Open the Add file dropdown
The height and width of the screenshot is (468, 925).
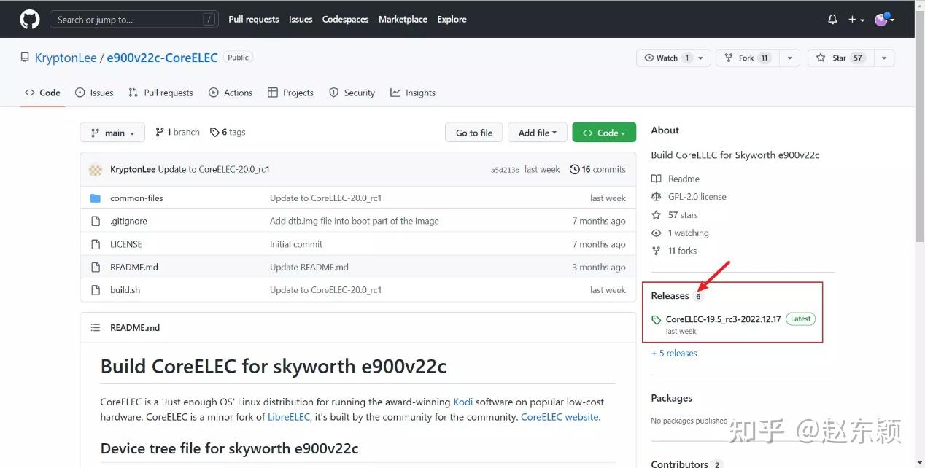point(537,133)
